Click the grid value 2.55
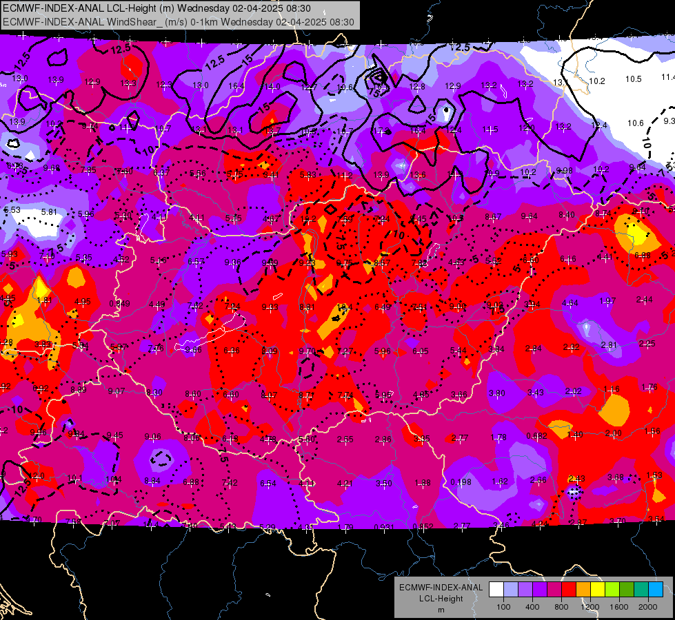The width and height of the screenshot is (675, 620). pyautogui.click(x=345, y=440)
